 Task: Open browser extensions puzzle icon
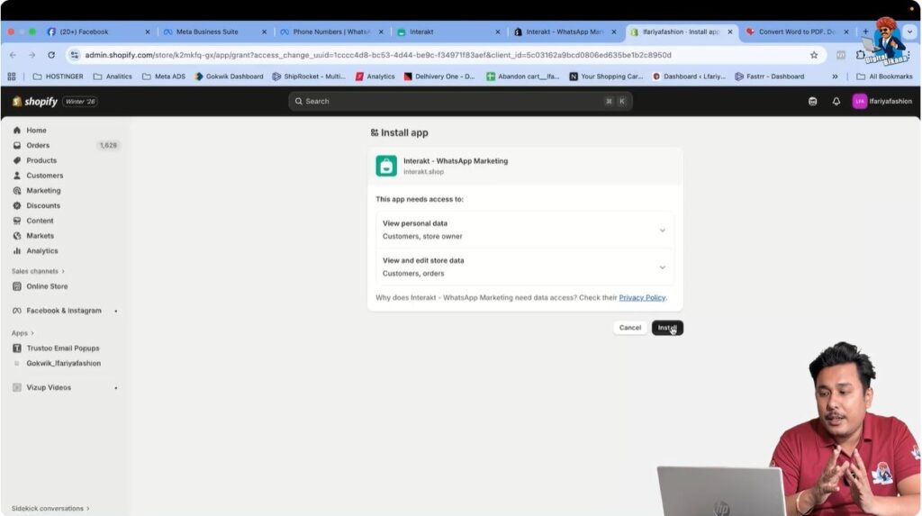(860, 55)
